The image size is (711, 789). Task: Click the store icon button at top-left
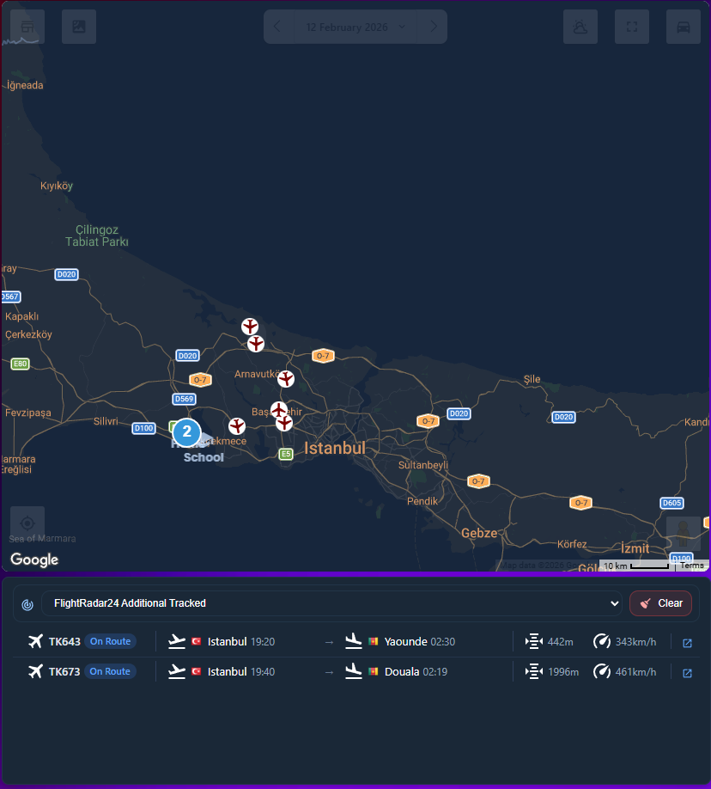click(27, 27)
